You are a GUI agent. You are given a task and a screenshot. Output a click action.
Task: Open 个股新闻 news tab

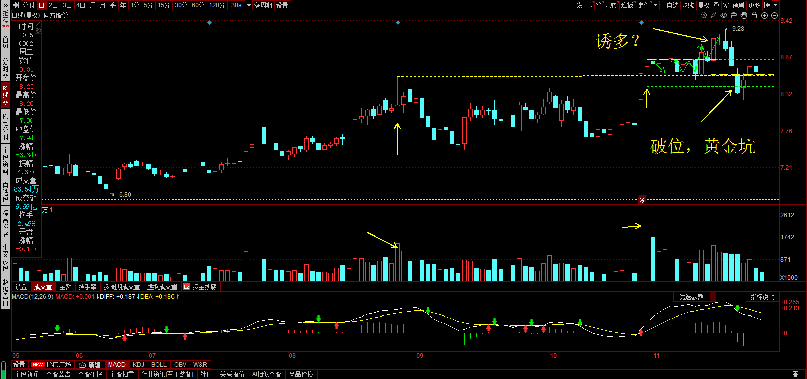27,374
